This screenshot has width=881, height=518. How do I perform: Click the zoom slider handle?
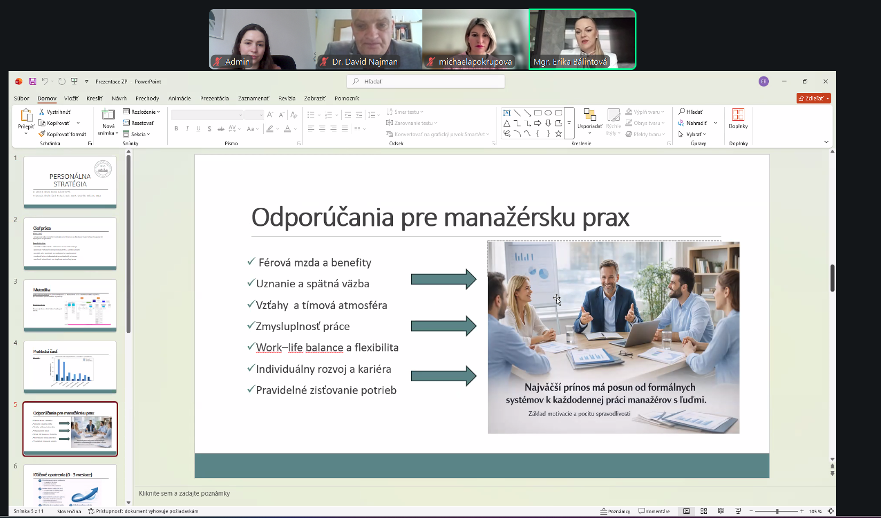coord(777,511)
